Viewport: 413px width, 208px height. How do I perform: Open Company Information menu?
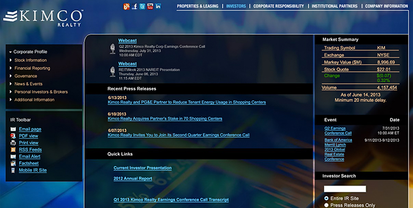[386, 6]
